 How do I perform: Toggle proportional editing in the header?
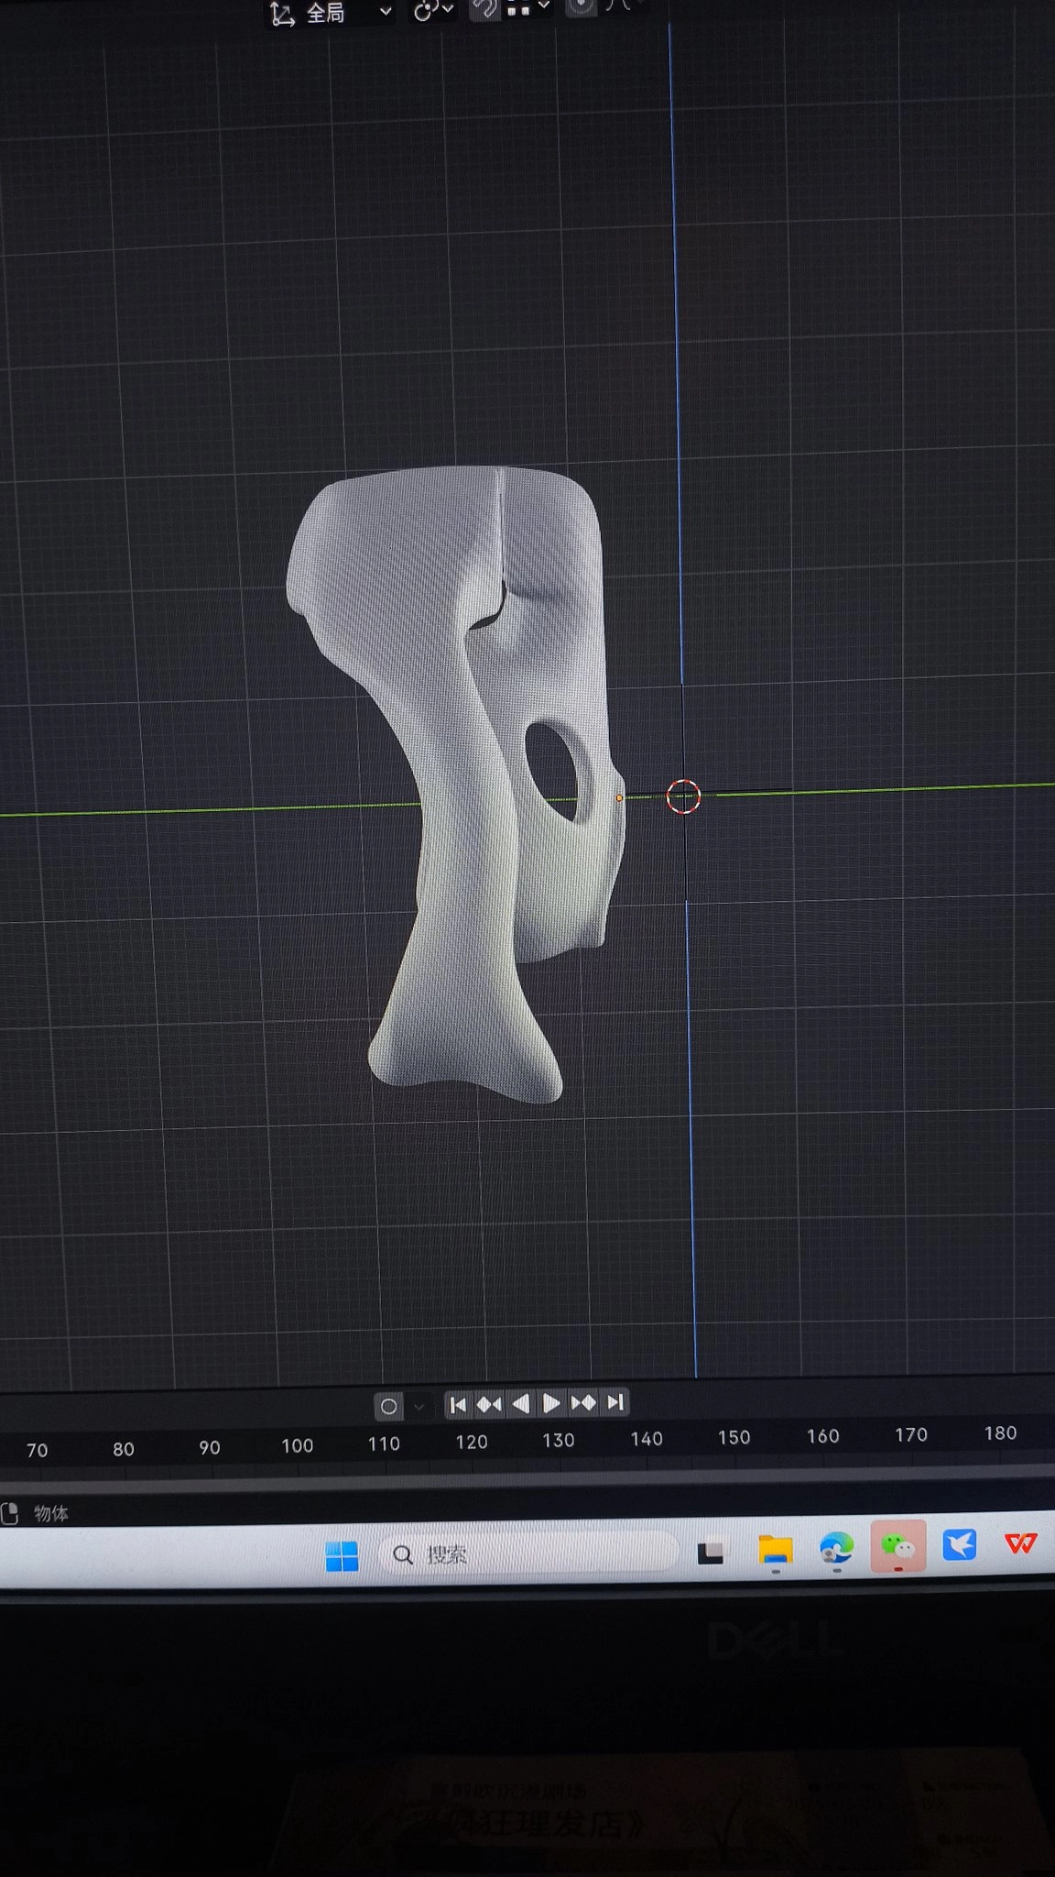click(580, 7)
